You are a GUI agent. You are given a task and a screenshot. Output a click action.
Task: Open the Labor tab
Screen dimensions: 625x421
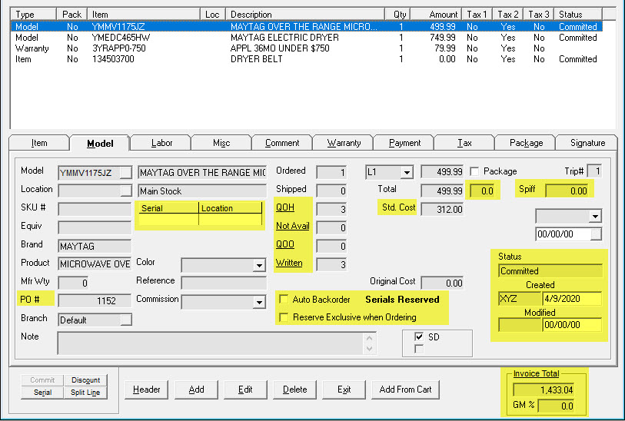(x=161, y=143)
